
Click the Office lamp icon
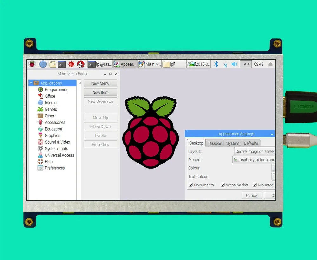click(x=41, y=96)
